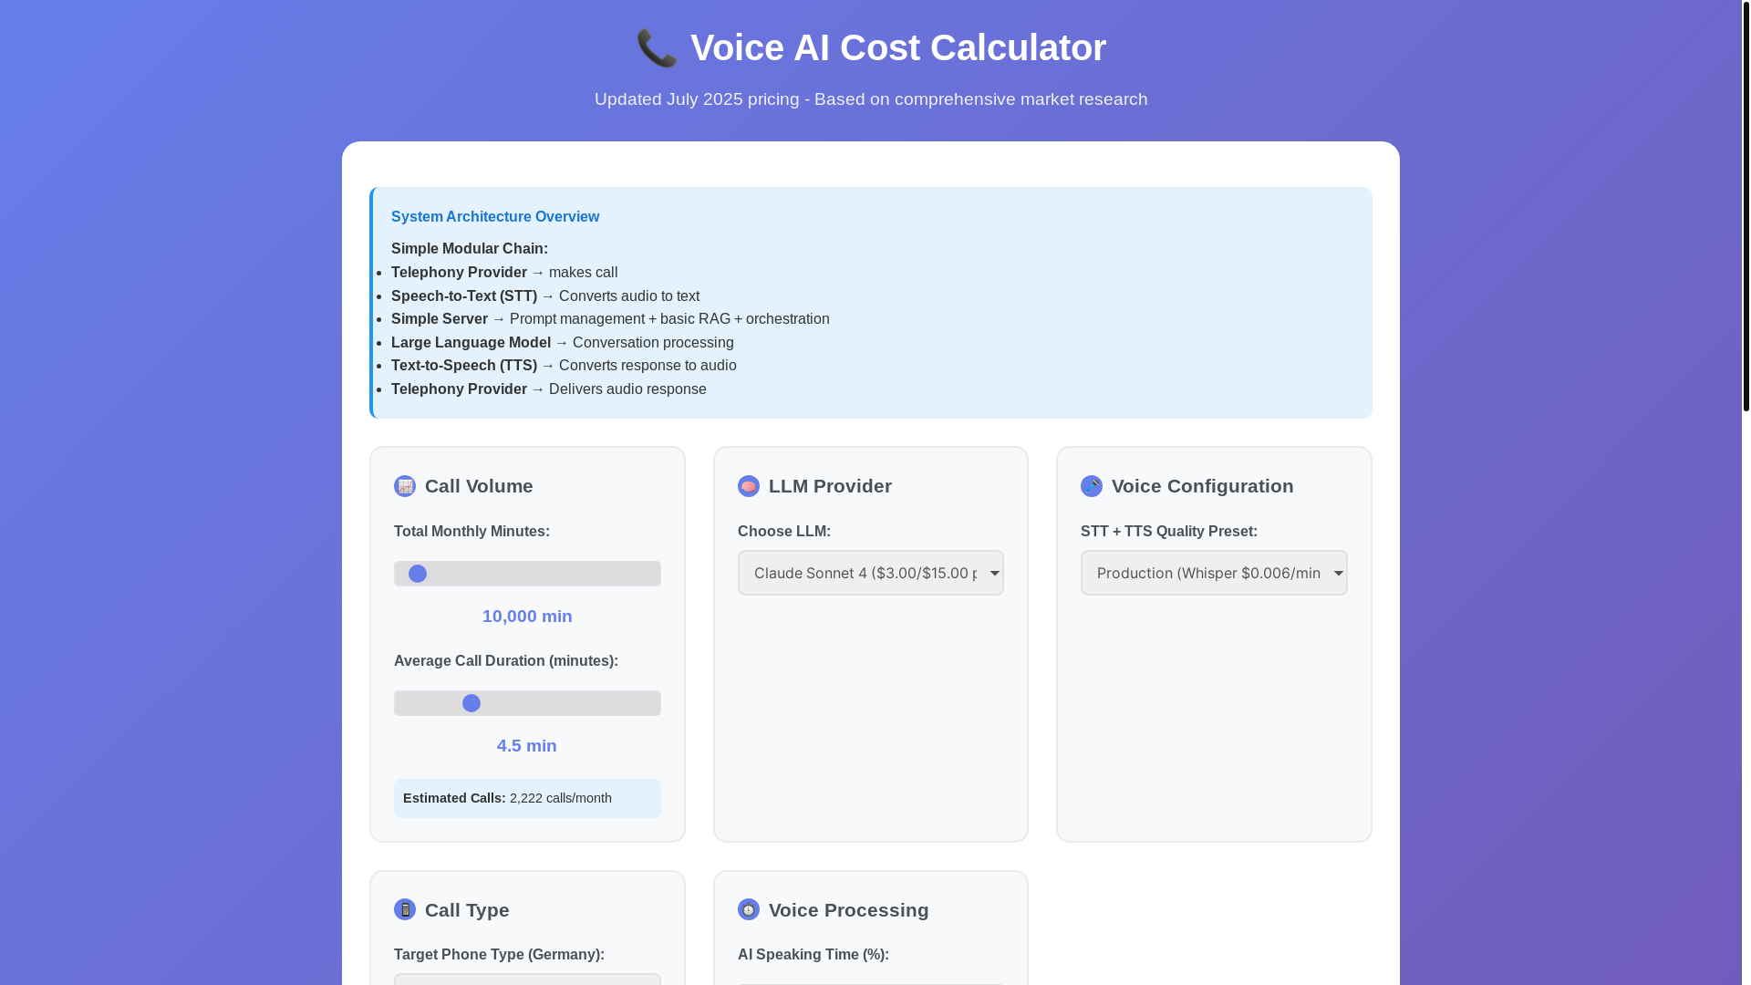This screenshot has height=985, width=1751.
Task: Open the STT + TTS Quality Preset dropdown
Action: coord(1214,573)
